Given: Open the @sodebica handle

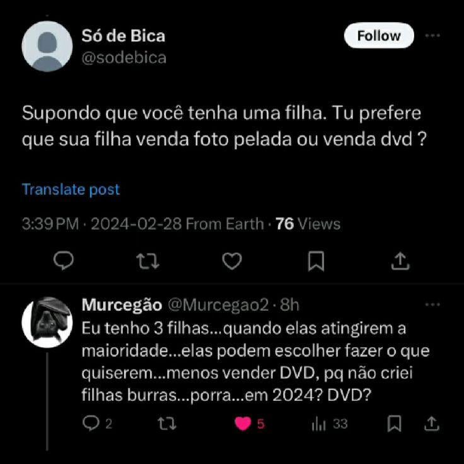Looking at the screenshot, I should [124, 58].
